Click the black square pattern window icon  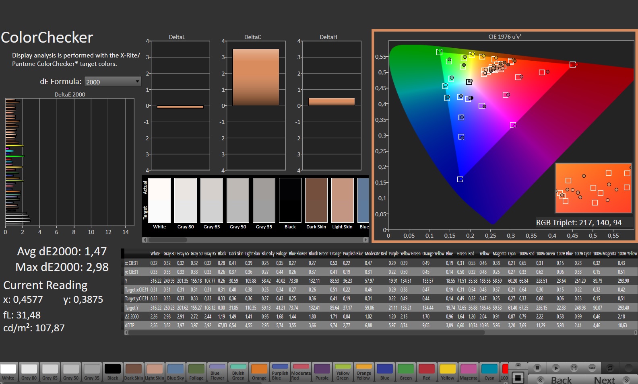[518, 378]
